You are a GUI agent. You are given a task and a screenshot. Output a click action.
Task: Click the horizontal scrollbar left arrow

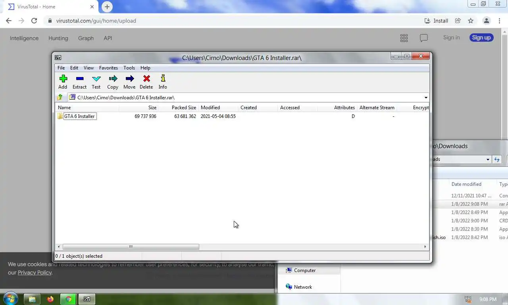pyautogui.click(x=59, y=247)
